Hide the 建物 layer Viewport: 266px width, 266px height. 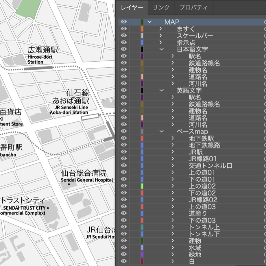124,241
